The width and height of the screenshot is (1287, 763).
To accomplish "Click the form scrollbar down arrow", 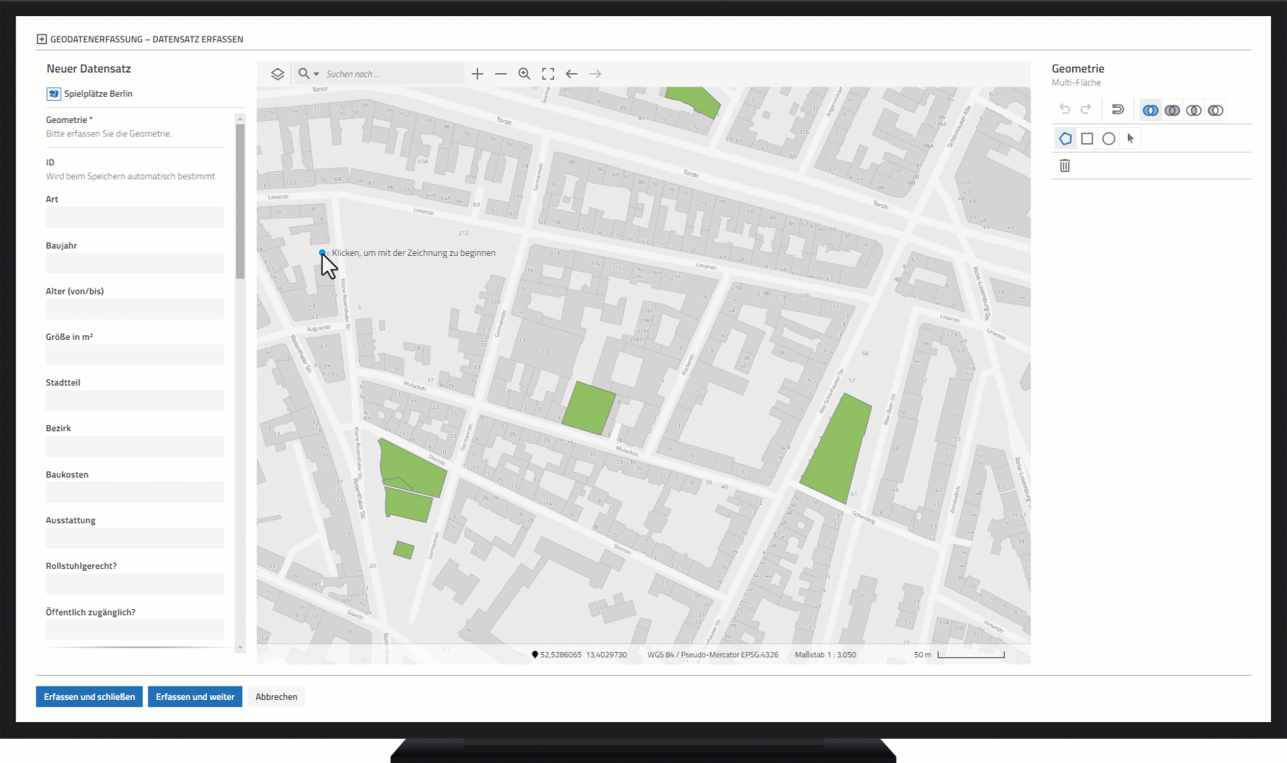I will (240, 647).
